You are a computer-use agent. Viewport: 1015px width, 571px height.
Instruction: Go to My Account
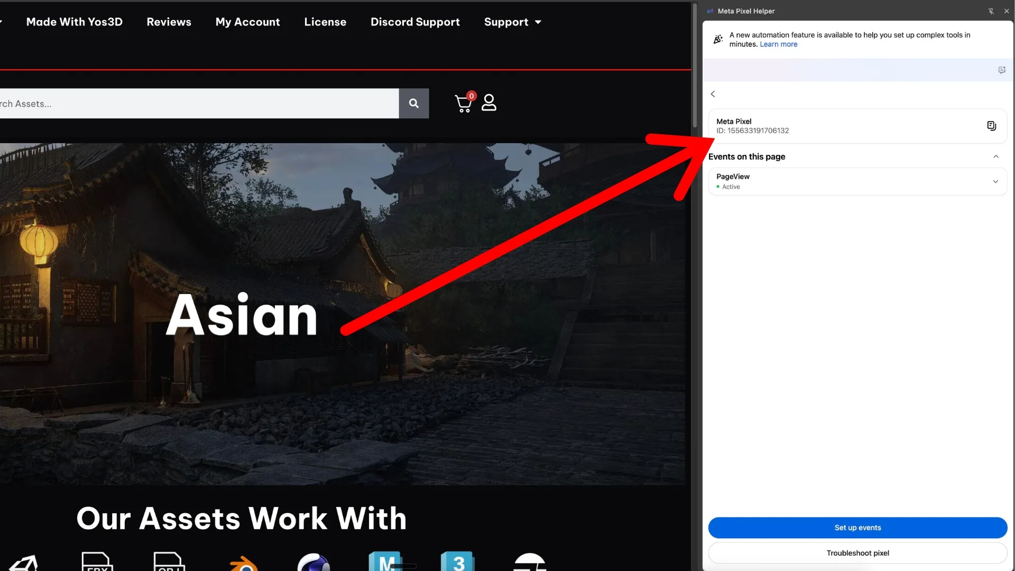[247, 22]
